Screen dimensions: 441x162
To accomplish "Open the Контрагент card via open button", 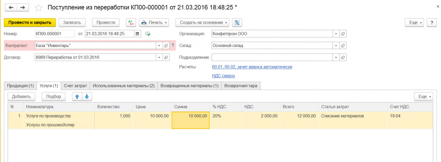I will click(166, 45).
